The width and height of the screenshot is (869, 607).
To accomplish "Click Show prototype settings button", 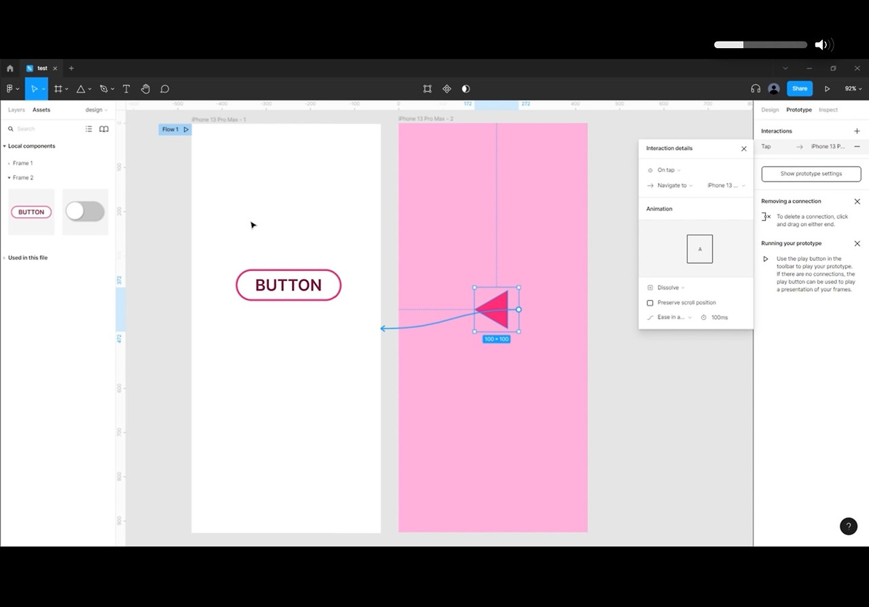I will (x=811, y=174).
